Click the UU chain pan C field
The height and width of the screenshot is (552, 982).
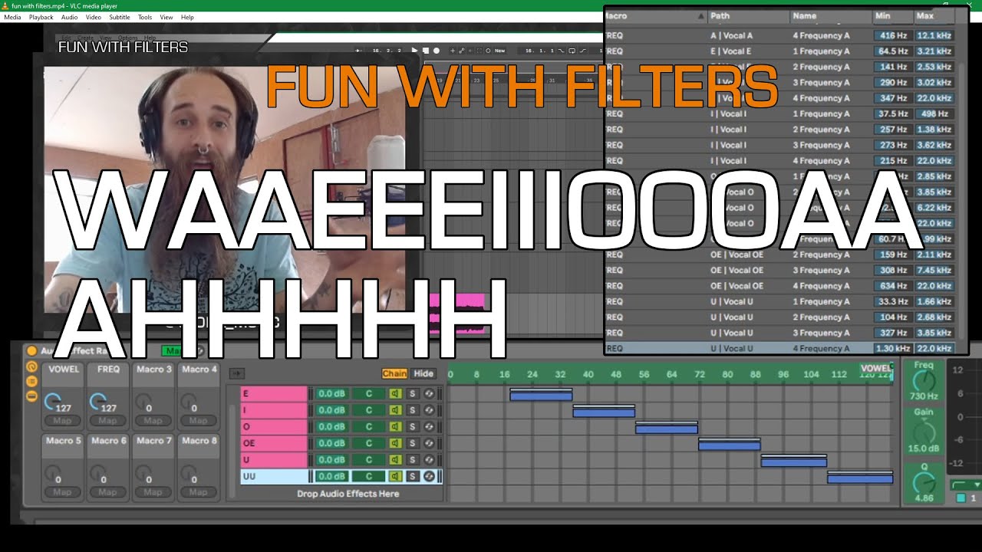369,476
